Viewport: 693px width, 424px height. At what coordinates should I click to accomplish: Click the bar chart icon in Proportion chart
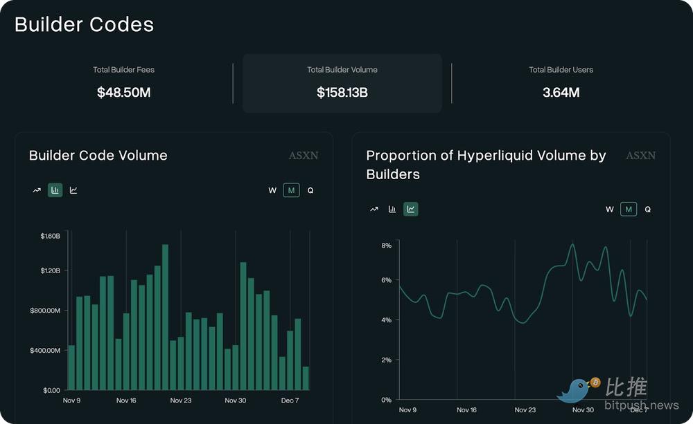click(392, 209)
